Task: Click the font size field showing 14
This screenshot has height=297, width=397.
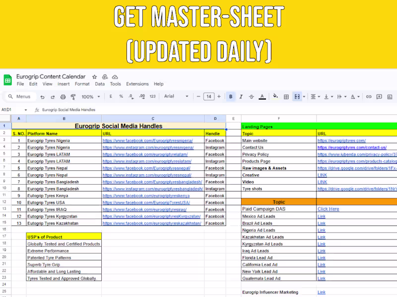Action: point(209,97)
